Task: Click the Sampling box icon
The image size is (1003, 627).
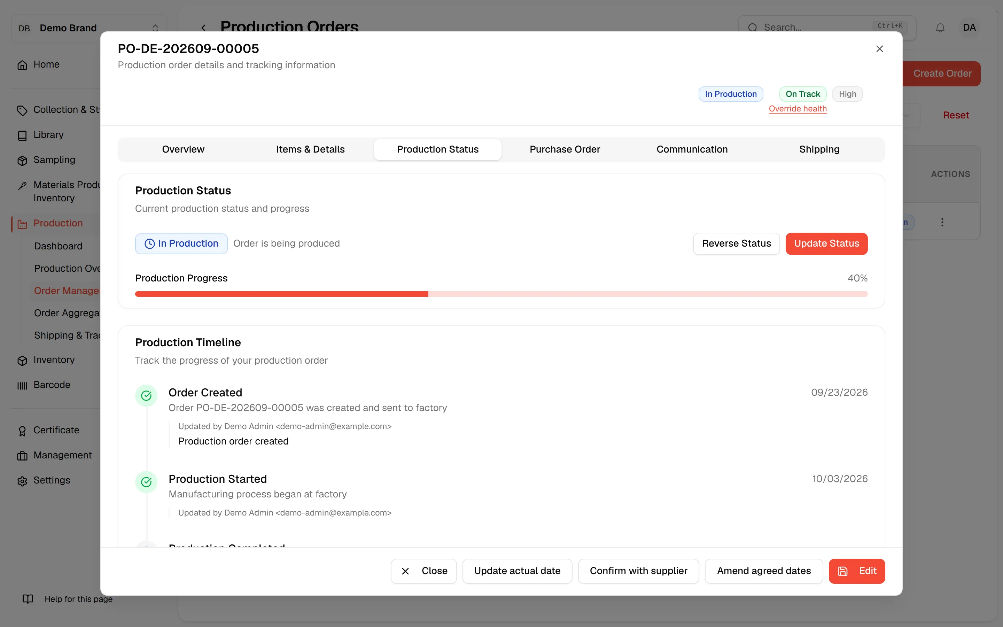Action: click(22, 161)
